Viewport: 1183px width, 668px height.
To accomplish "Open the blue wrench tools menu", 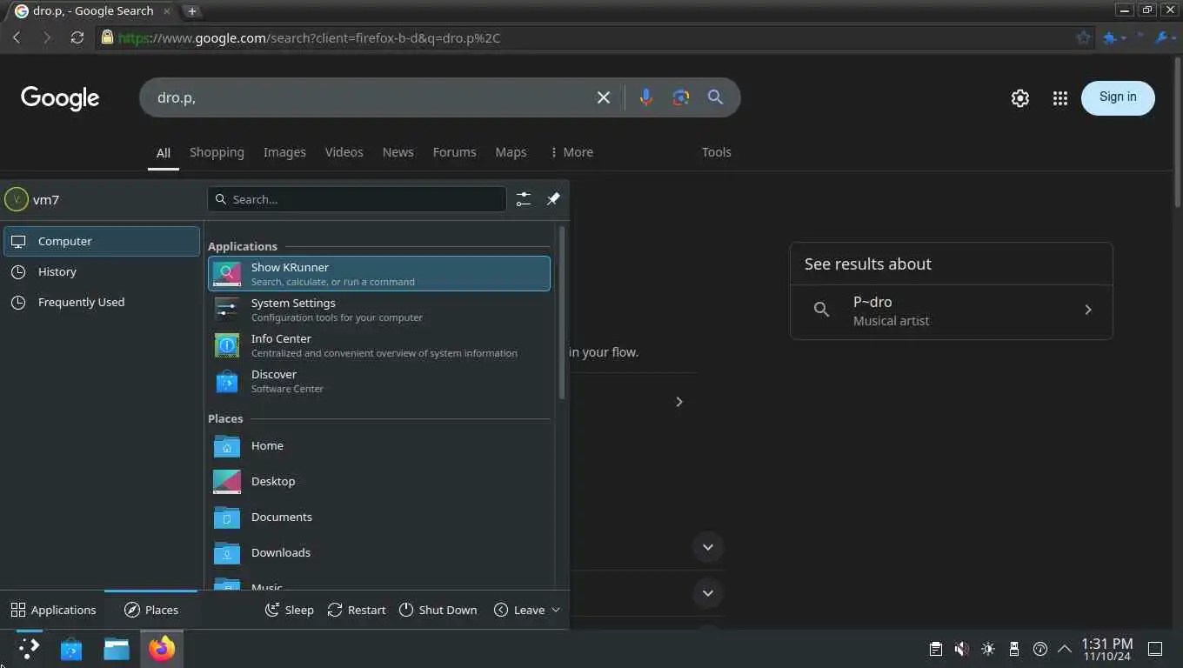I will (x=1161, y=37).
